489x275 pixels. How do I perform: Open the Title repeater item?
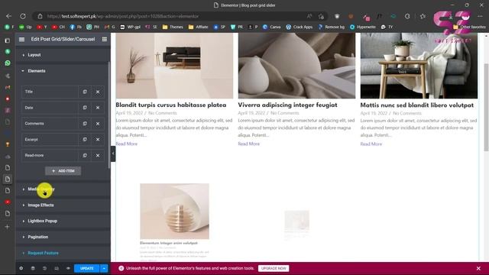point(50,92)
